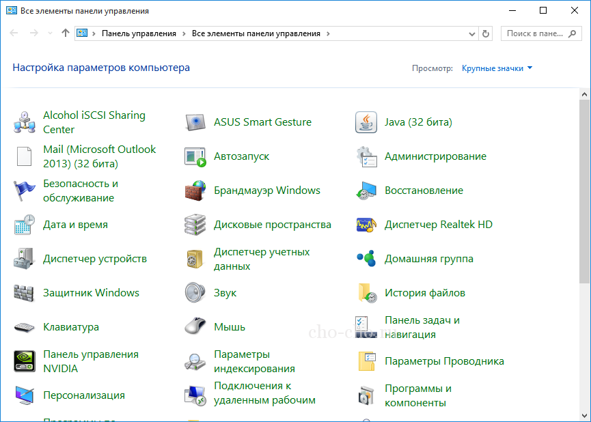Click the refresh button beside address bar

(x=486, y=33)
